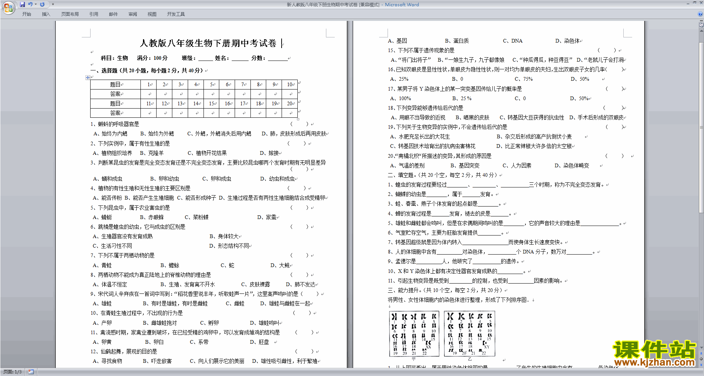Image resolution: width=704 pixels, height=376 pixels.
Task: Click the document title 人教版八年级生物下册期中考试卷
Action: (208, 43)
